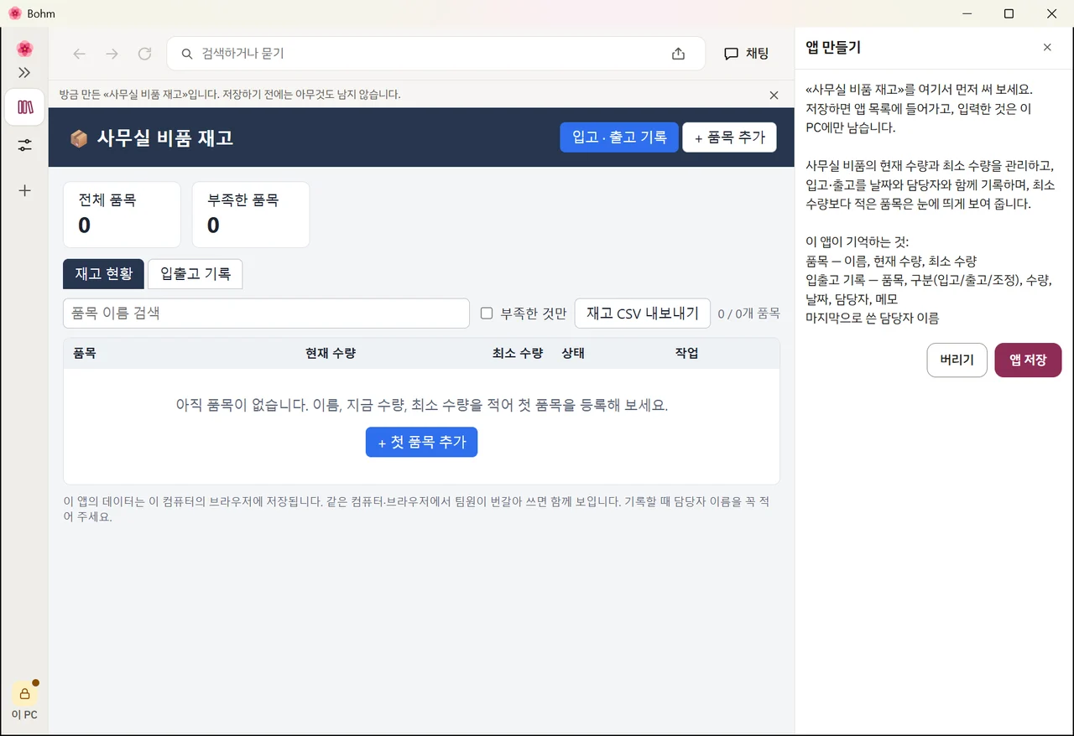Click the 버리기 discard button
The height and width of the screenshot is (736, 1074).
[x=957, y=360]
